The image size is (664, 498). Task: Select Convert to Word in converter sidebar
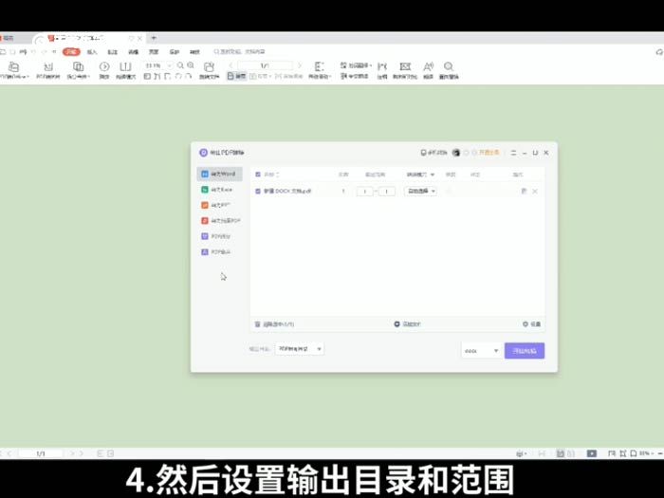pyautogui.click(x=219, y=174)
